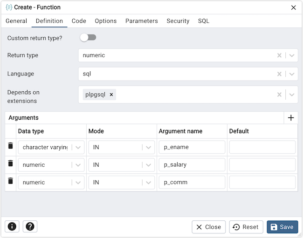Image resolution: width=303 pixels, height=238 pixels.
Task: Open the SQL tab
Action: click(x=203, y=21)
